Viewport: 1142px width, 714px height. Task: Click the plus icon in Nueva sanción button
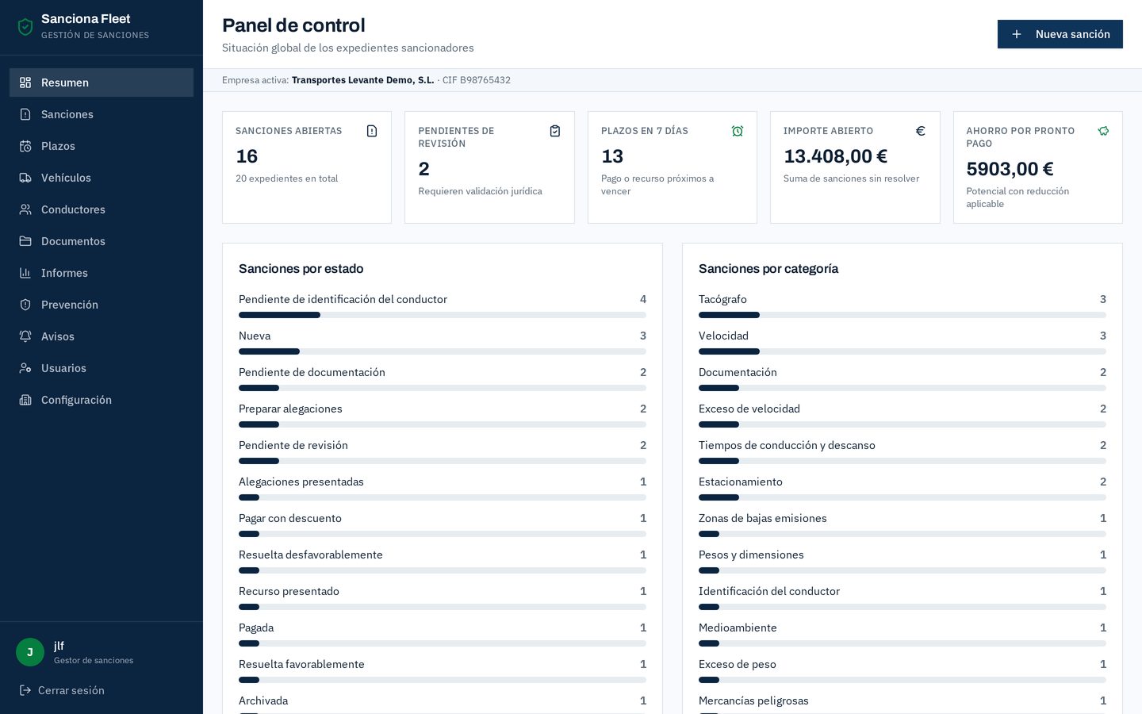(x=1017, y=34)
